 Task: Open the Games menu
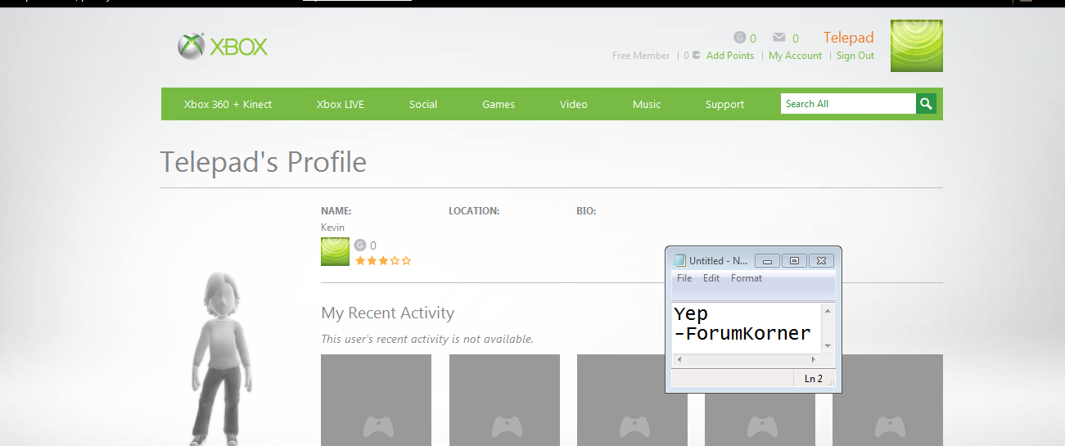499,104
